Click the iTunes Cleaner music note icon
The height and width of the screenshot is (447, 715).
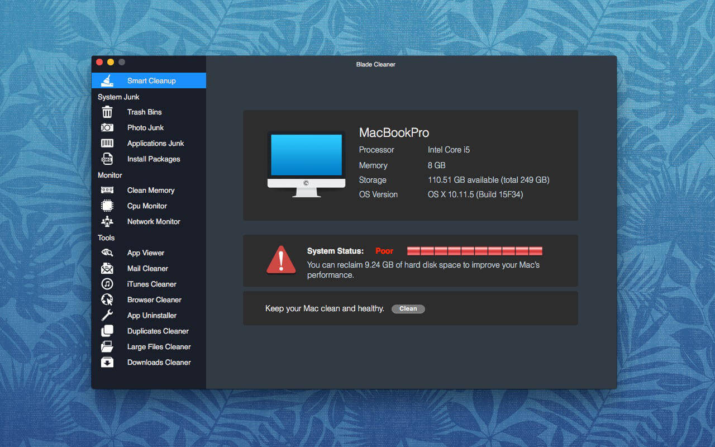point(107,284)
